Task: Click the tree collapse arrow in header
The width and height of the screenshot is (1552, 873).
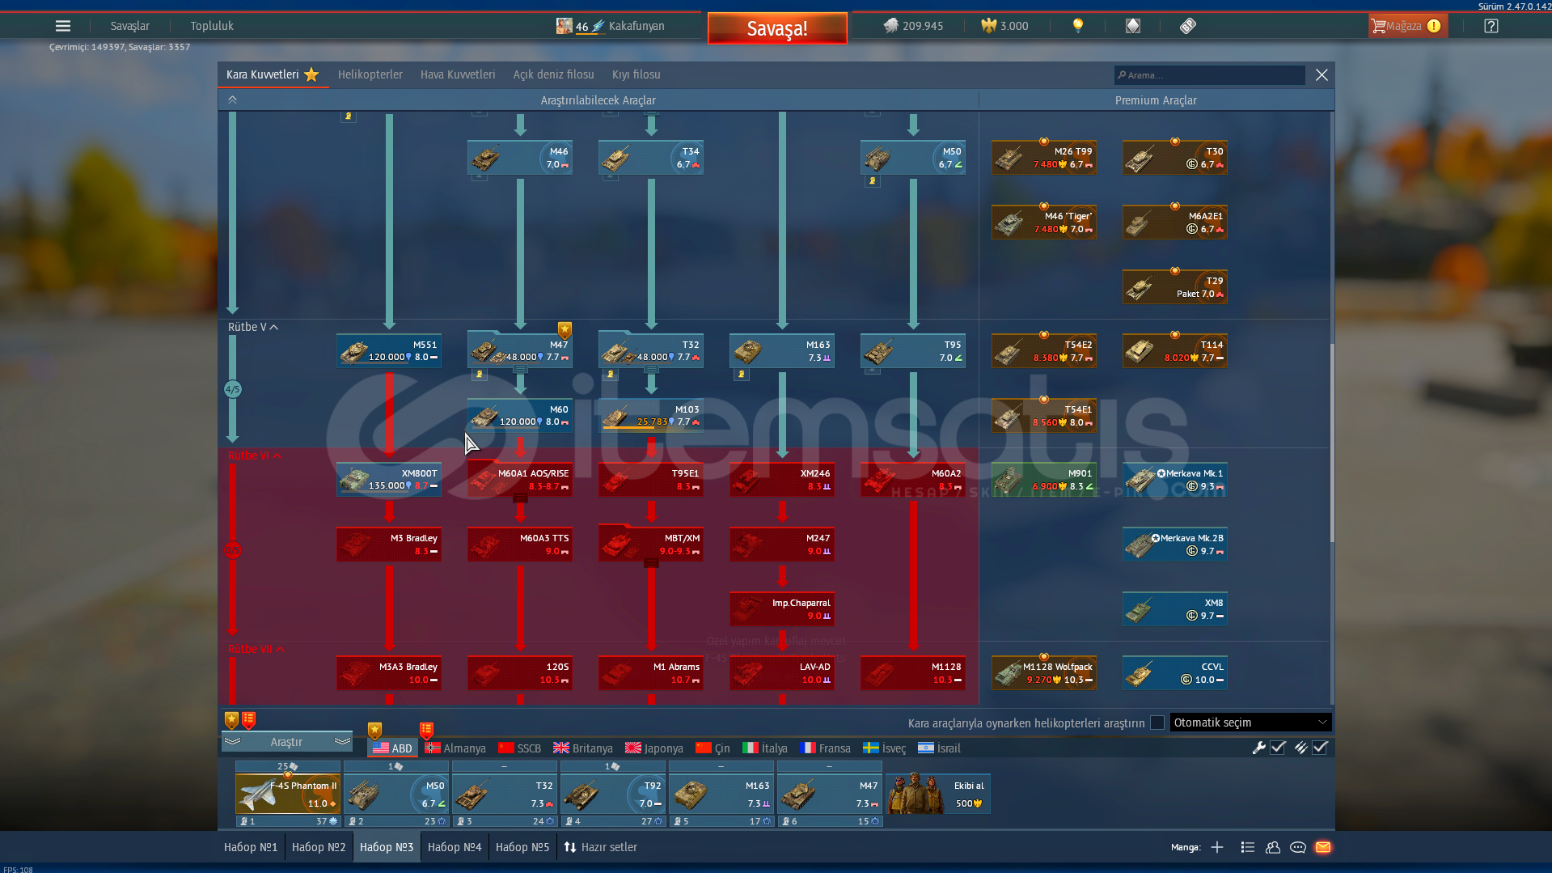Action: point(232,100)
